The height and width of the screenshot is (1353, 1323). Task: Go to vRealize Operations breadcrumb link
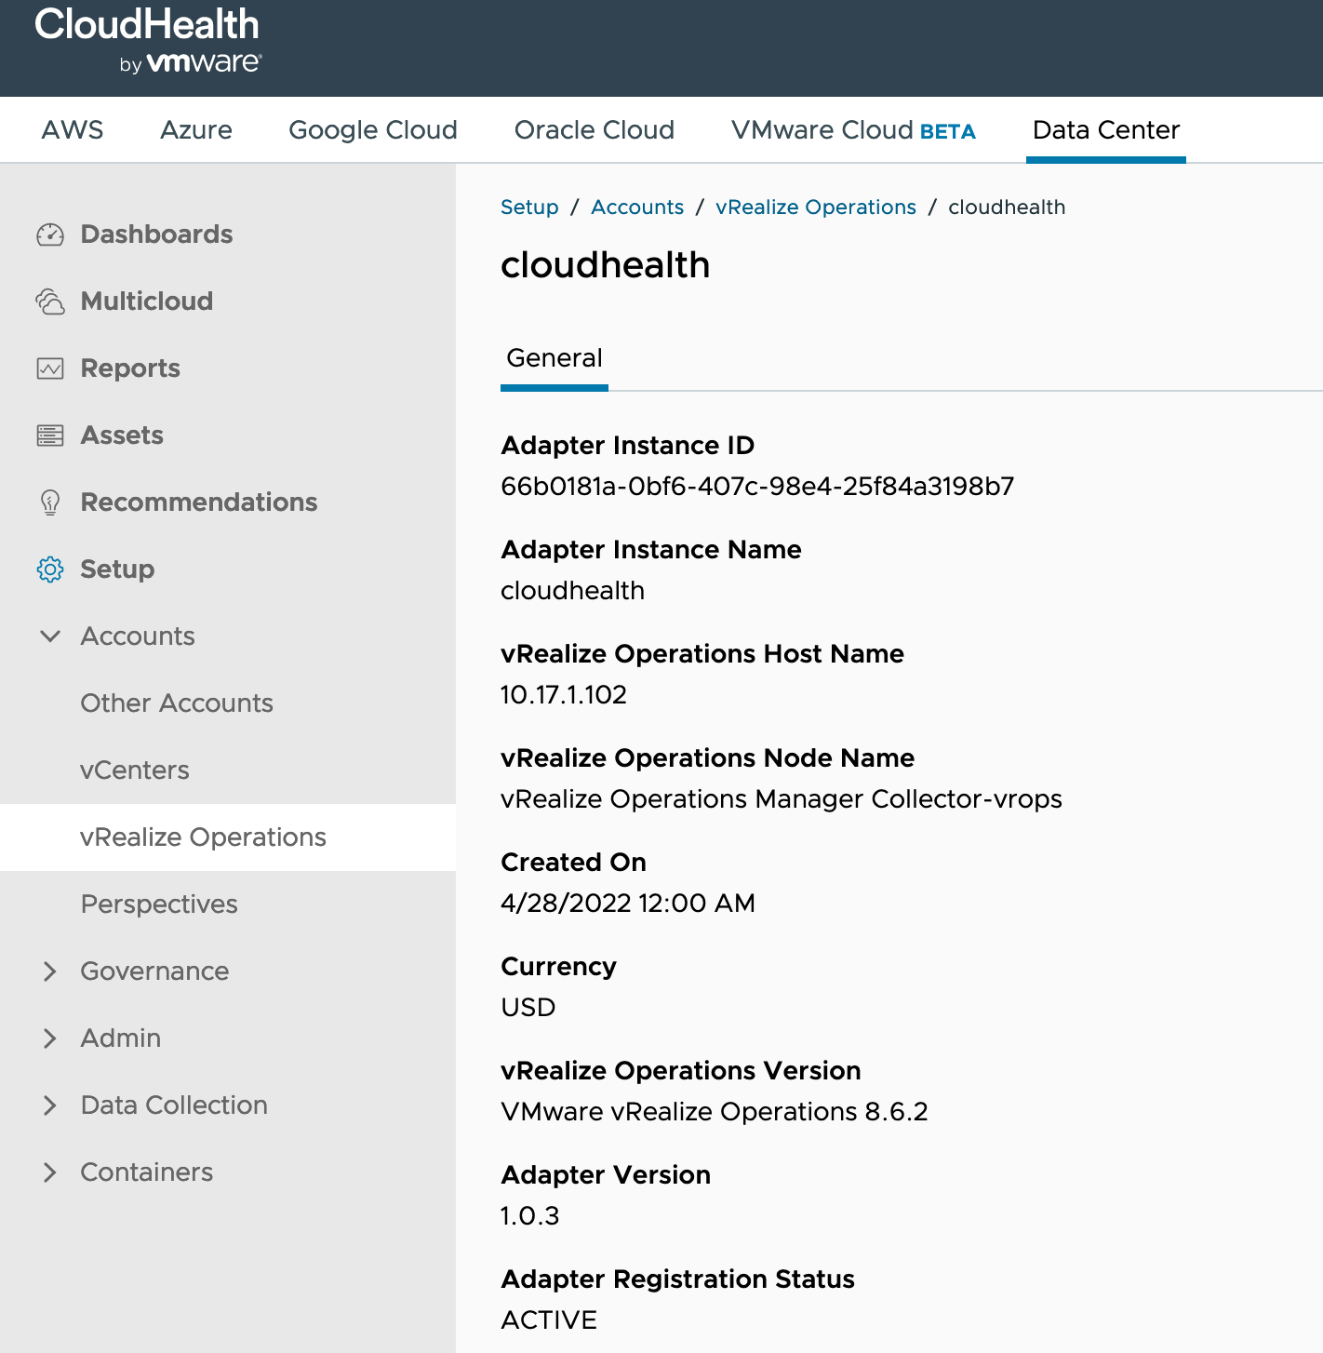click(x=816, y=208)
